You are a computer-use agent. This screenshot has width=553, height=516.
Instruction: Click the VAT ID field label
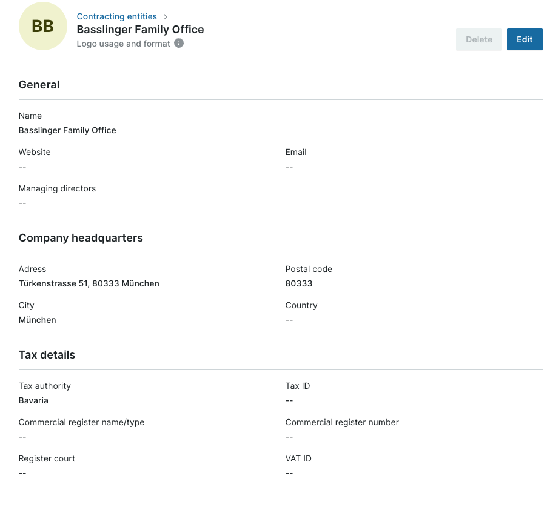click(298, 458)
